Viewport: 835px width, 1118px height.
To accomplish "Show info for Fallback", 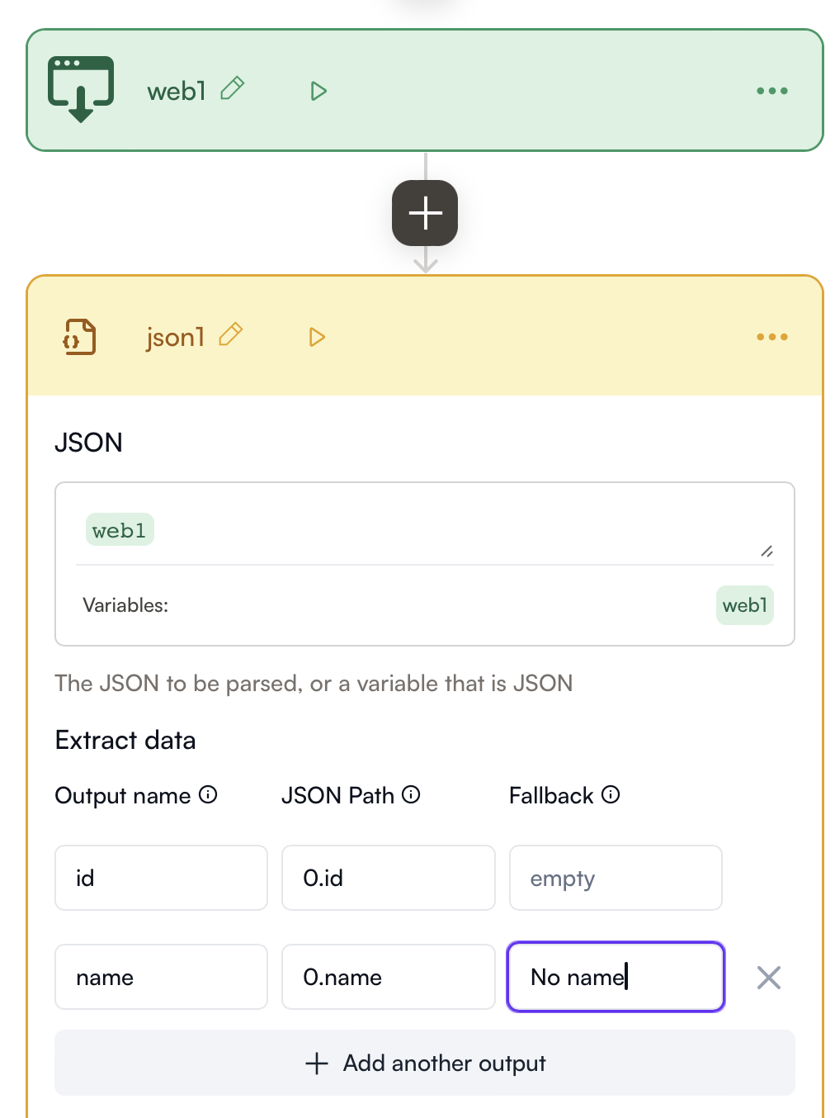I will point(611,794).
